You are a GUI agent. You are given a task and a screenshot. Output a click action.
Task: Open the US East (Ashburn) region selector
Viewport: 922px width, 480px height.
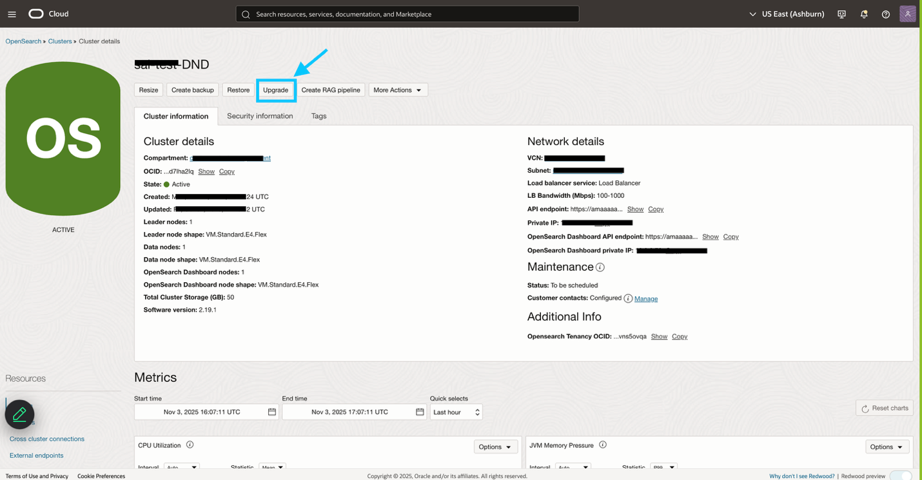click(786, 14)
